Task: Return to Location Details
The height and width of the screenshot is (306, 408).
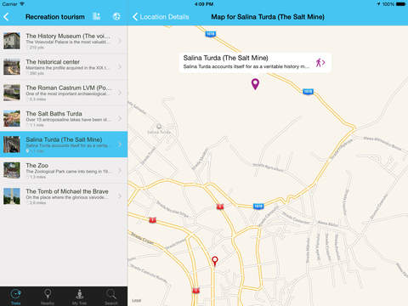Action: tap(161, 17)
